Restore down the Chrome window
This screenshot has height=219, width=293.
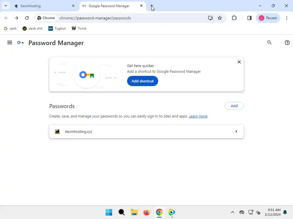coord(273,6)
